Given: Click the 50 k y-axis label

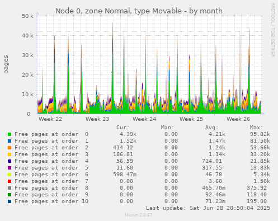Looking at the screenshot, I should click(x=27, y=16).
